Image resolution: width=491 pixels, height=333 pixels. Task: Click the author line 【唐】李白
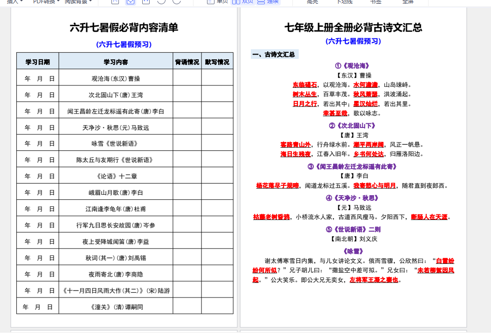click(353, 176)
